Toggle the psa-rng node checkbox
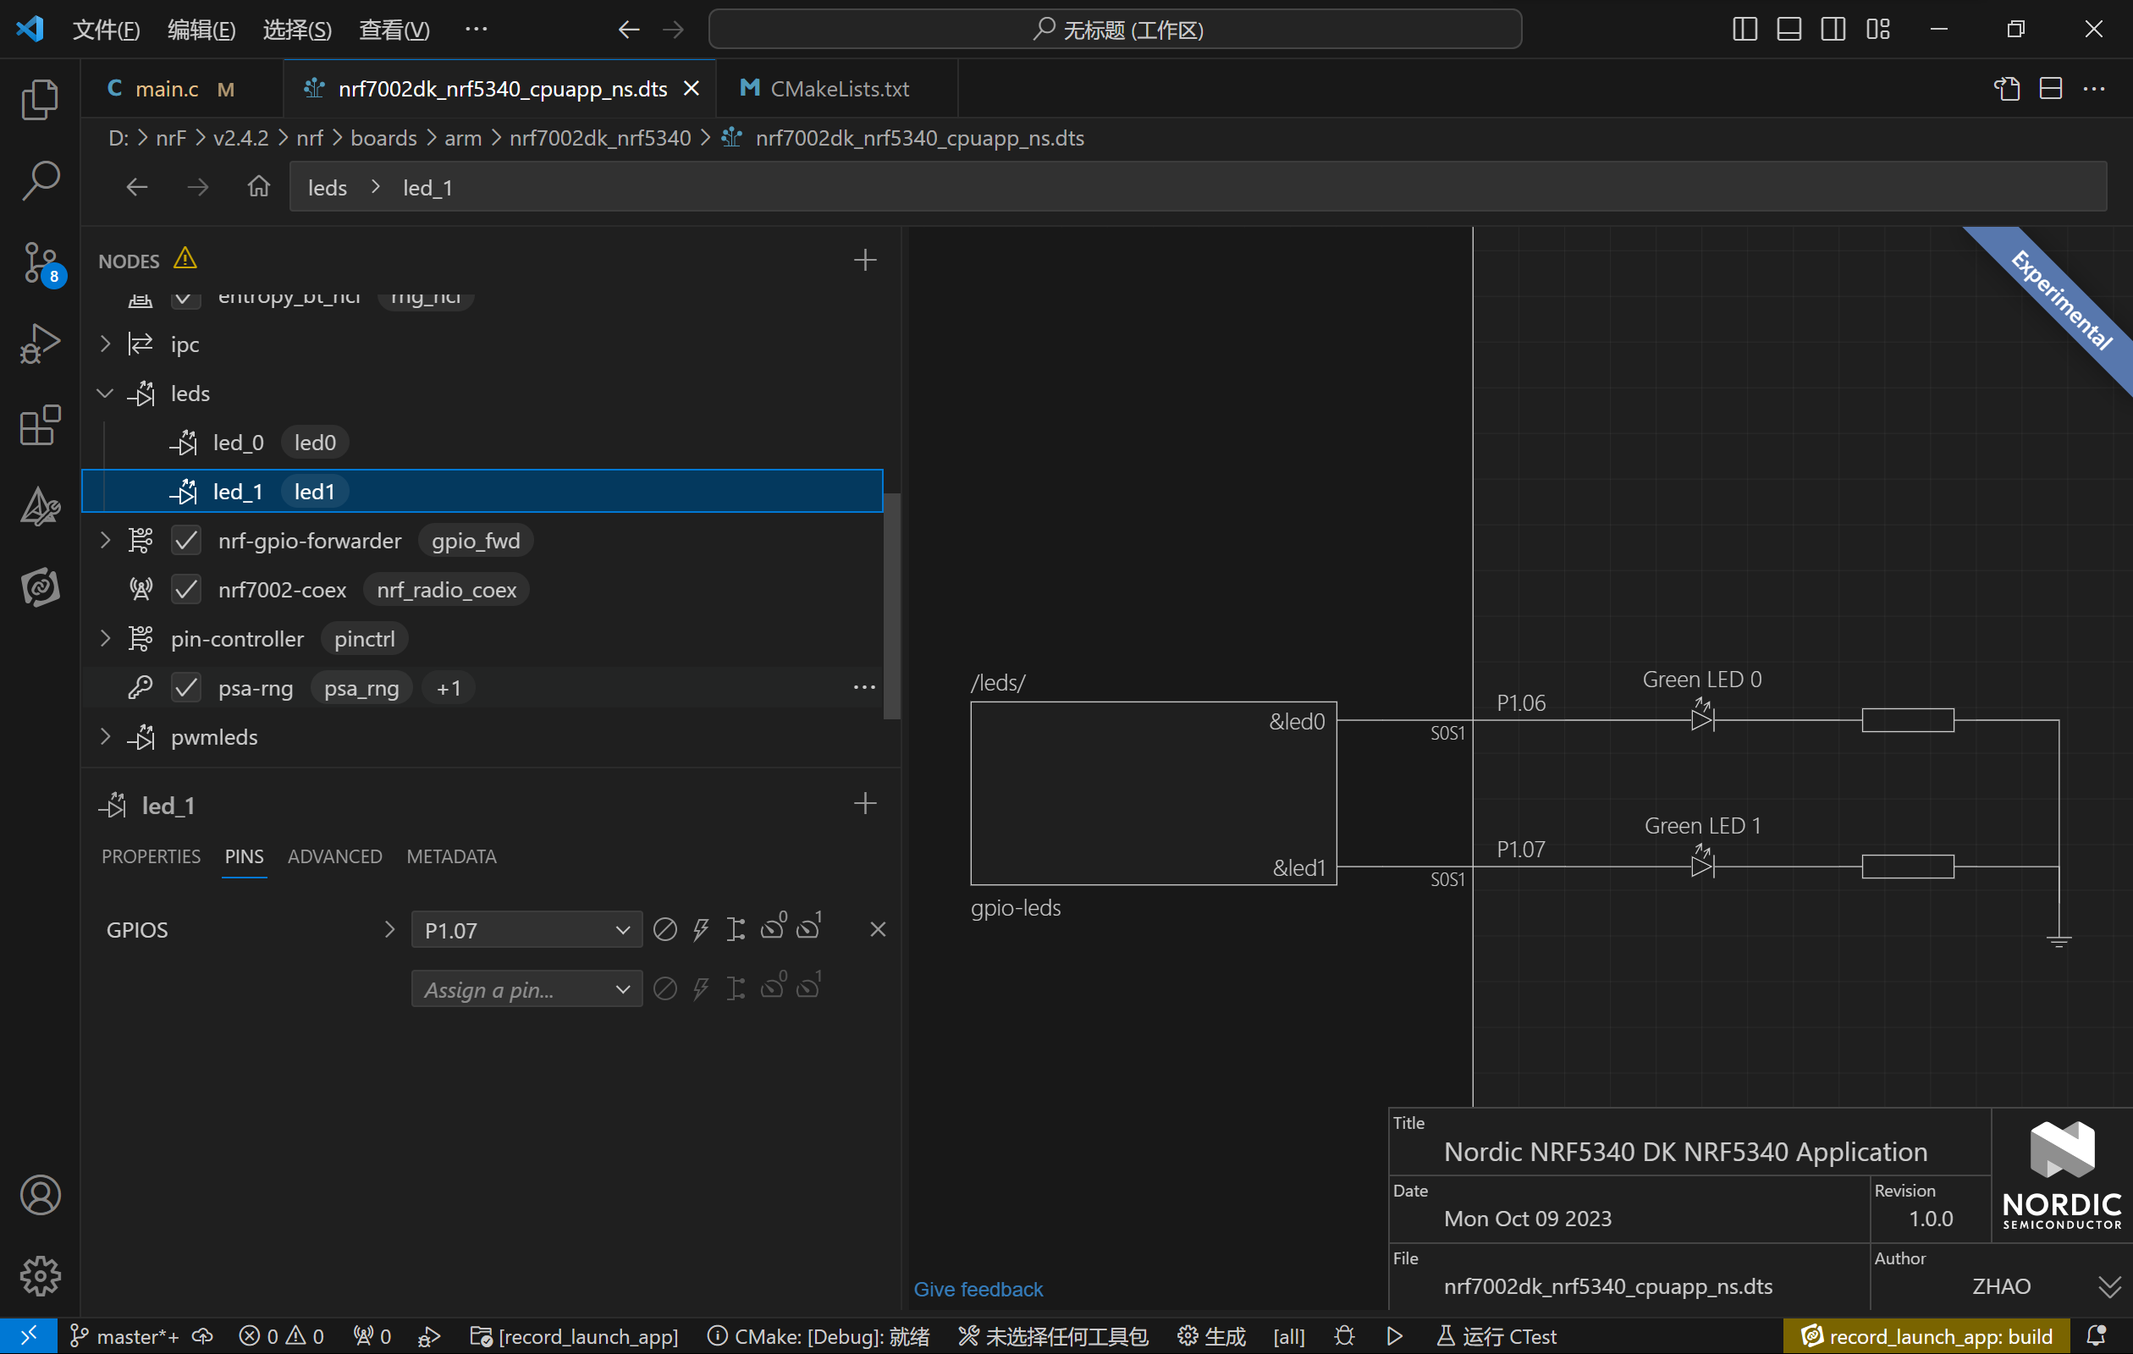This screenshot has width=2133, height=1354. pyautogui.click(x=186, y=687)
